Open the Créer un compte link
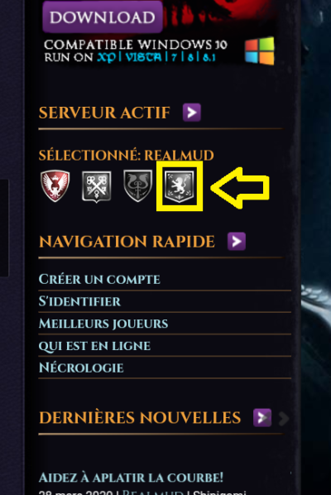The image size is (331, 495). (99, 280)
